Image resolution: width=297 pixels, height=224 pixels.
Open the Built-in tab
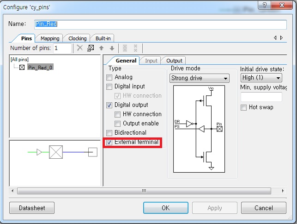pyautogui.click(x=103, y=38)
